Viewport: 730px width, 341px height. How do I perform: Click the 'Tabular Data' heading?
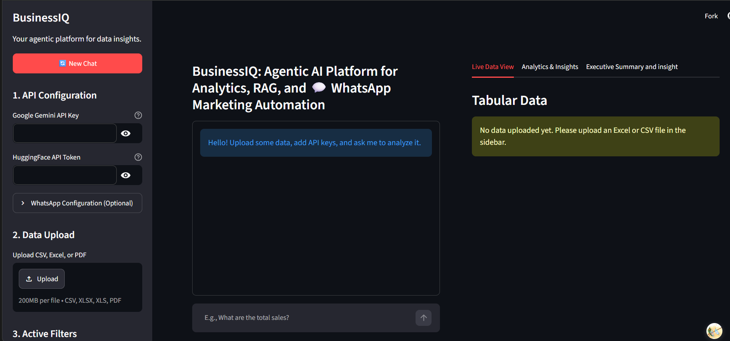[x=509, y=101]
